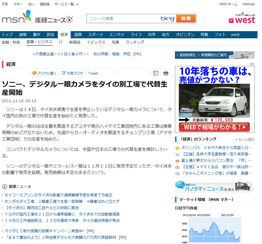Select the 経済 navigation tab
Screen dimensions: 262x244
coord(64,35)
